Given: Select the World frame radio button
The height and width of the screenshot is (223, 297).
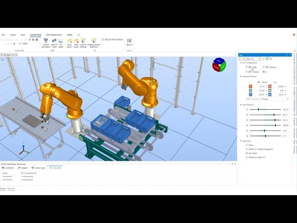Looking at the screenshot, I should click(259, 82).
